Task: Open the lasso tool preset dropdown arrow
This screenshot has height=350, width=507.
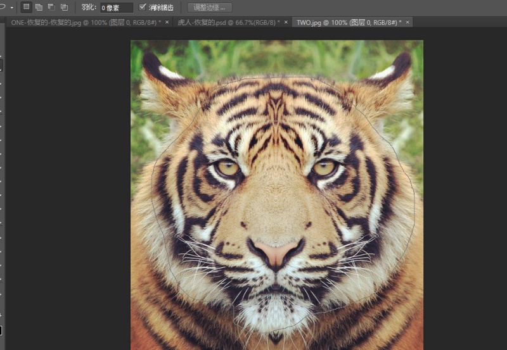Action: (x=12, y=7)
